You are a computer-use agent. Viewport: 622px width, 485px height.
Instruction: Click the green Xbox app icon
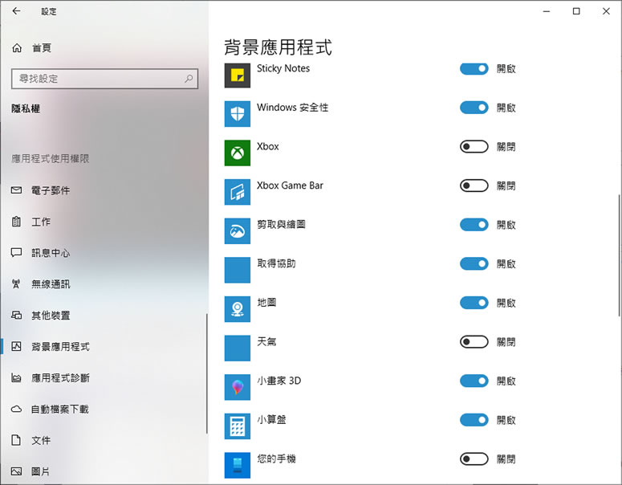(x=238, y=153)
